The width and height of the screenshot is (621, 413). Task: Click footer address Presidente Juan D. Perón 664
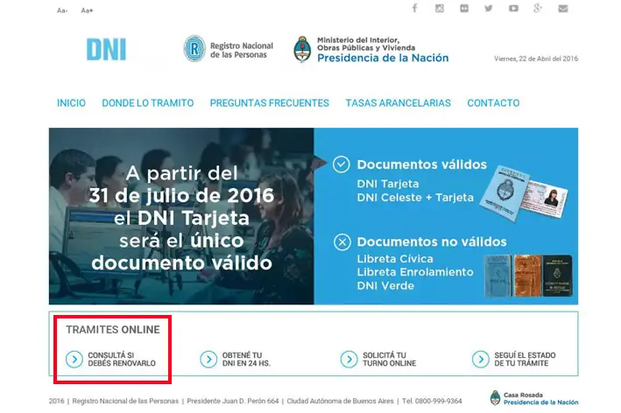click(233, 401)
